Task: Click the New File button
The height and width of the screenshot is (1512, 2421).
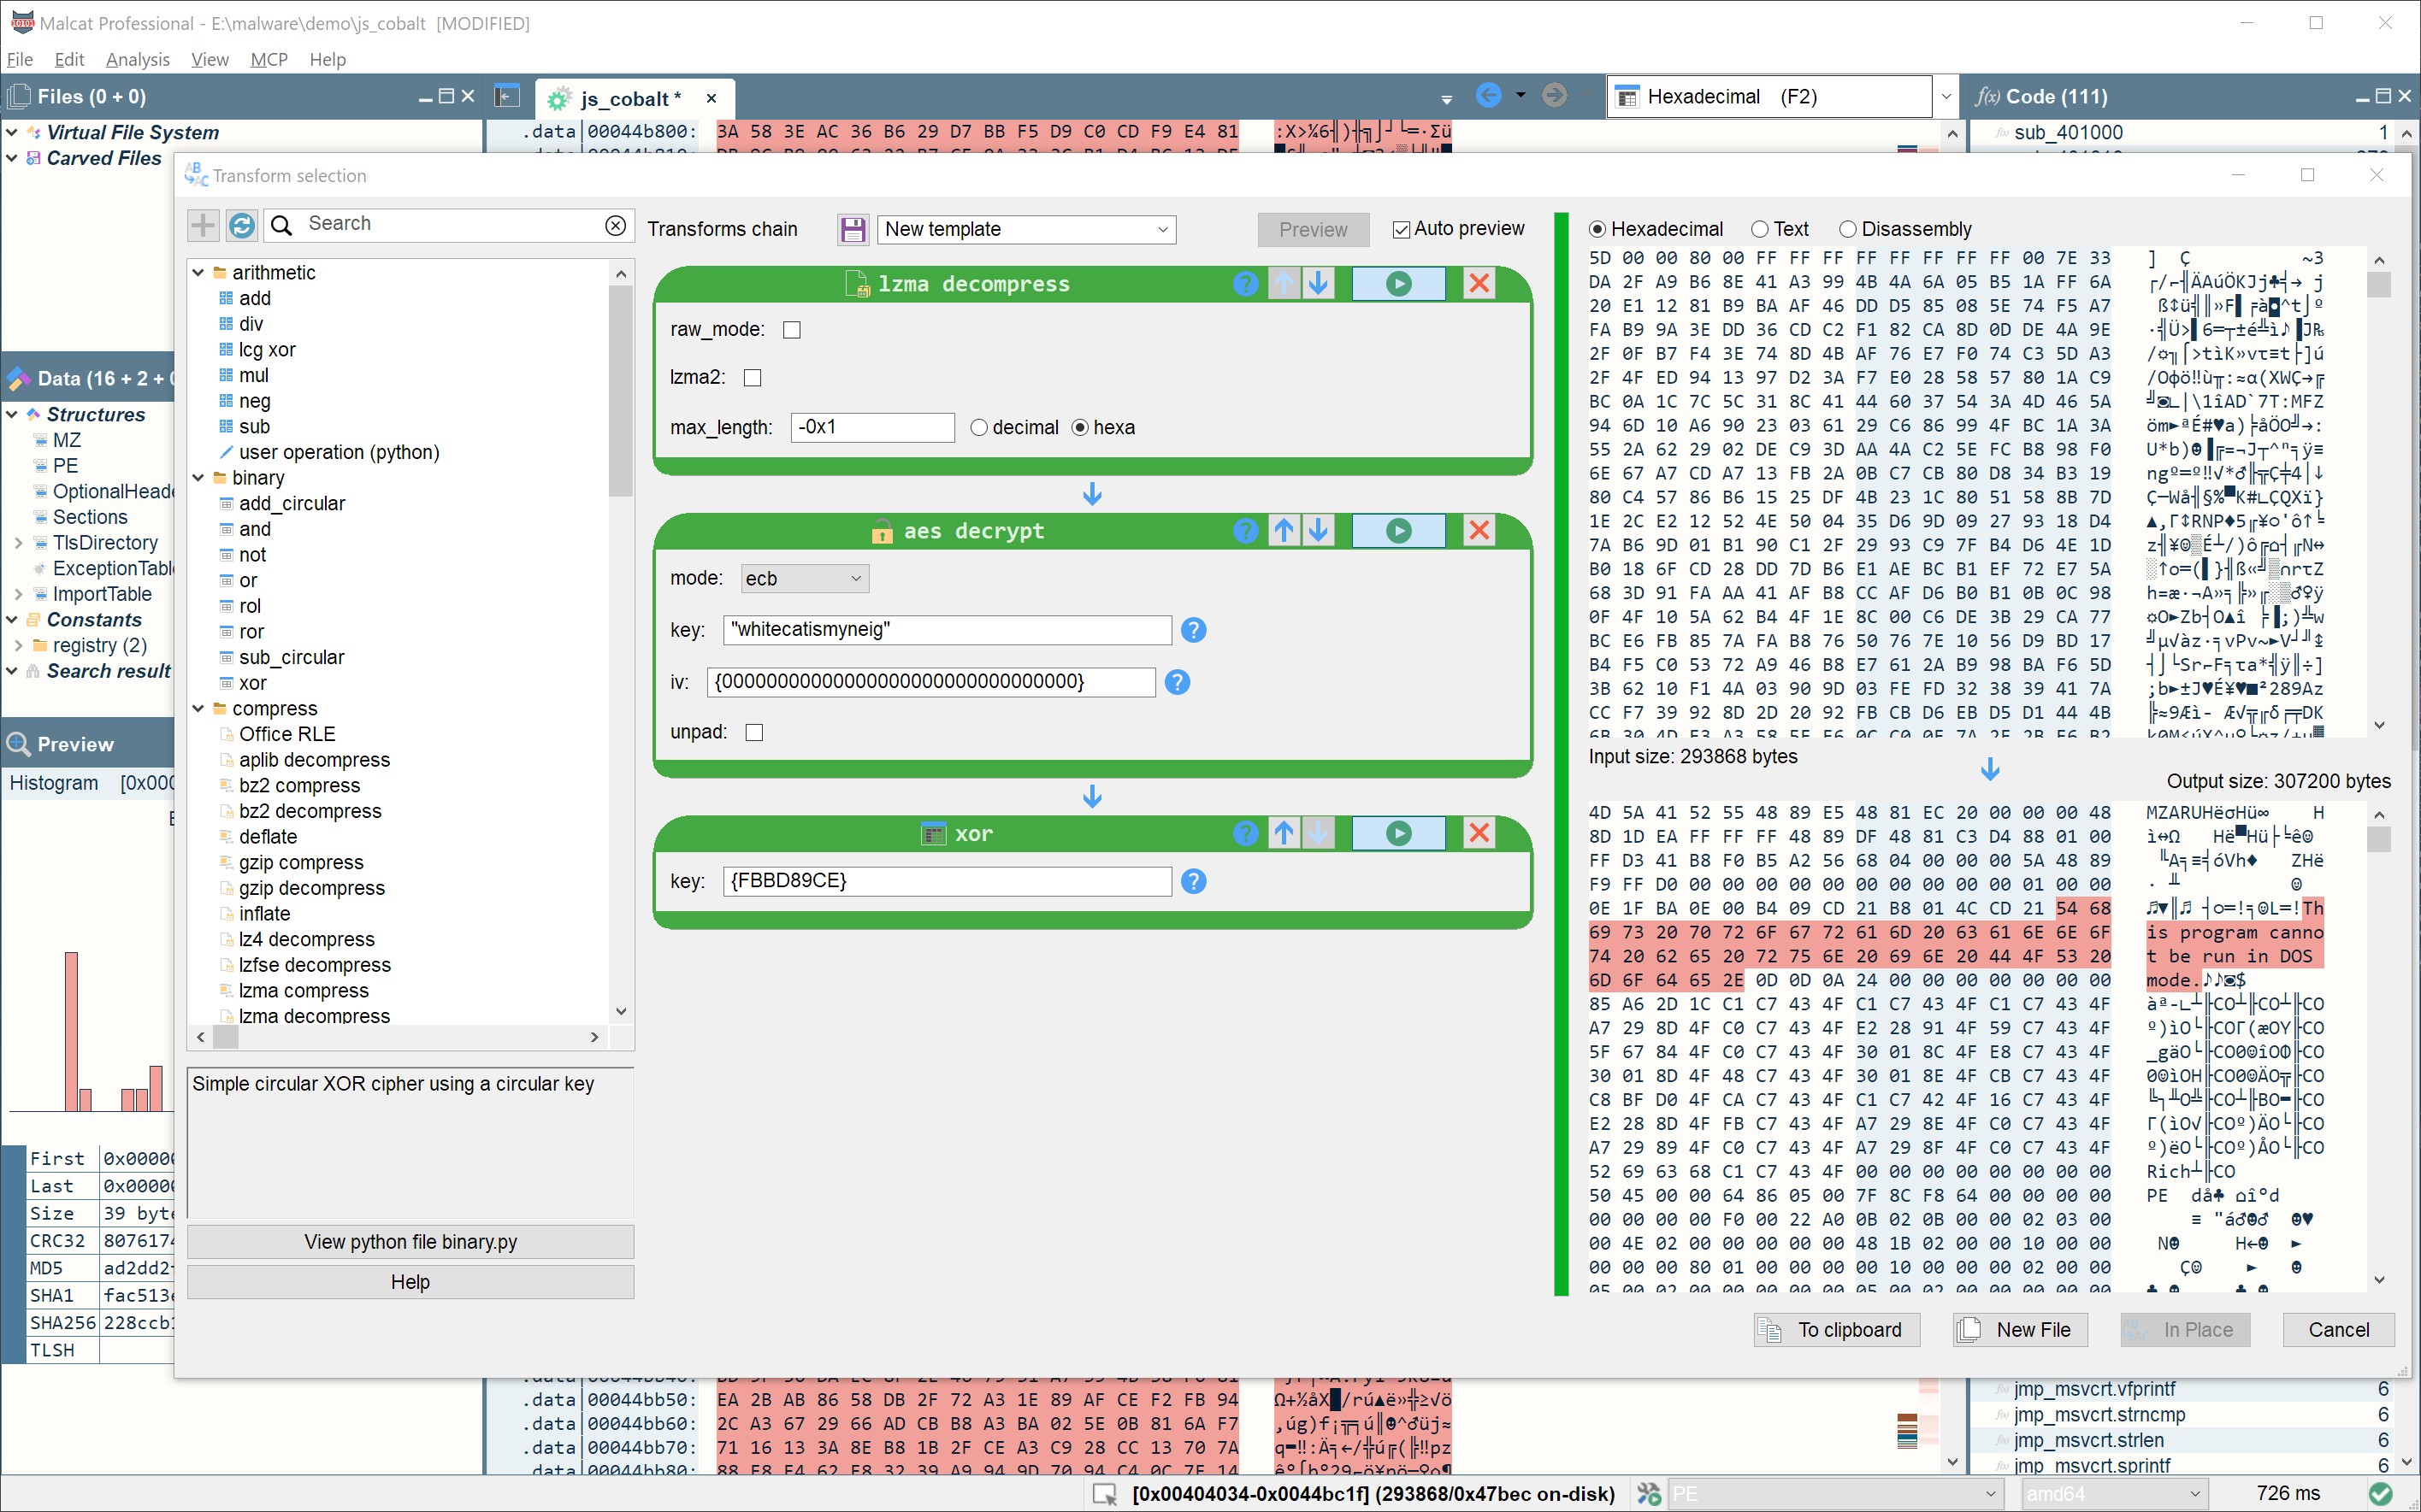Action: [2020, 1330]
